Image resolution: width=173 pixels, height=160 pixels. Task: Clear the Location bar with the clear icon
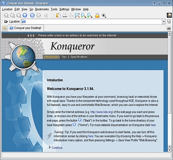point(6,22)
